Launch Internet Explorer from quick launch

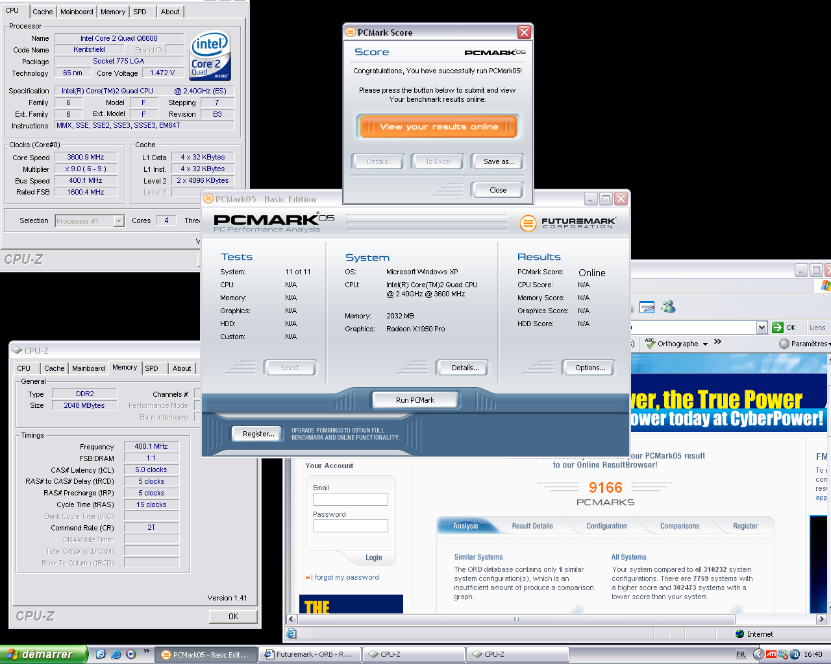pyautogui.click(x=116, y=654)
